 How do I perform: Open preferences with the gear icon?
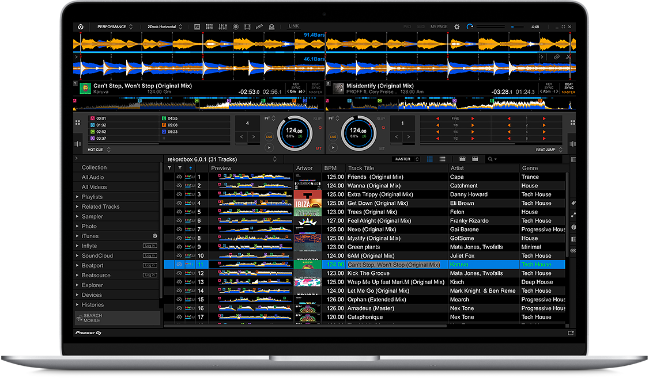pyautogui.click(x=457, y=27)
